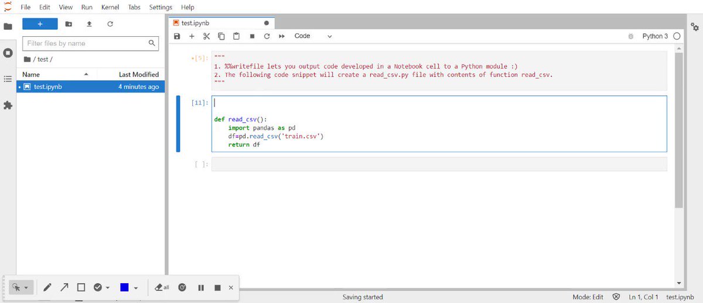Viewport: 703px width, 303px height.
Task: Open the Extension Manager puzzle icon
Action: (x=8, y=105)
